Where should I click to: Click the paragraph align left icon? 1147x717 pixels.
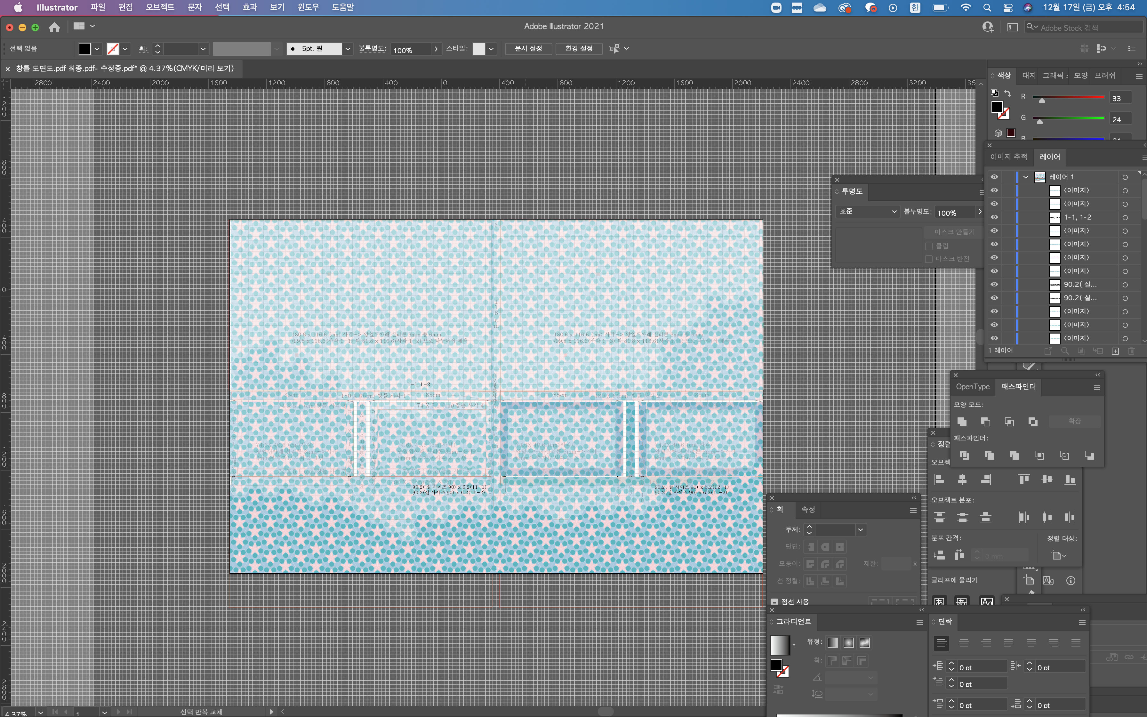[x=941, y=643]
